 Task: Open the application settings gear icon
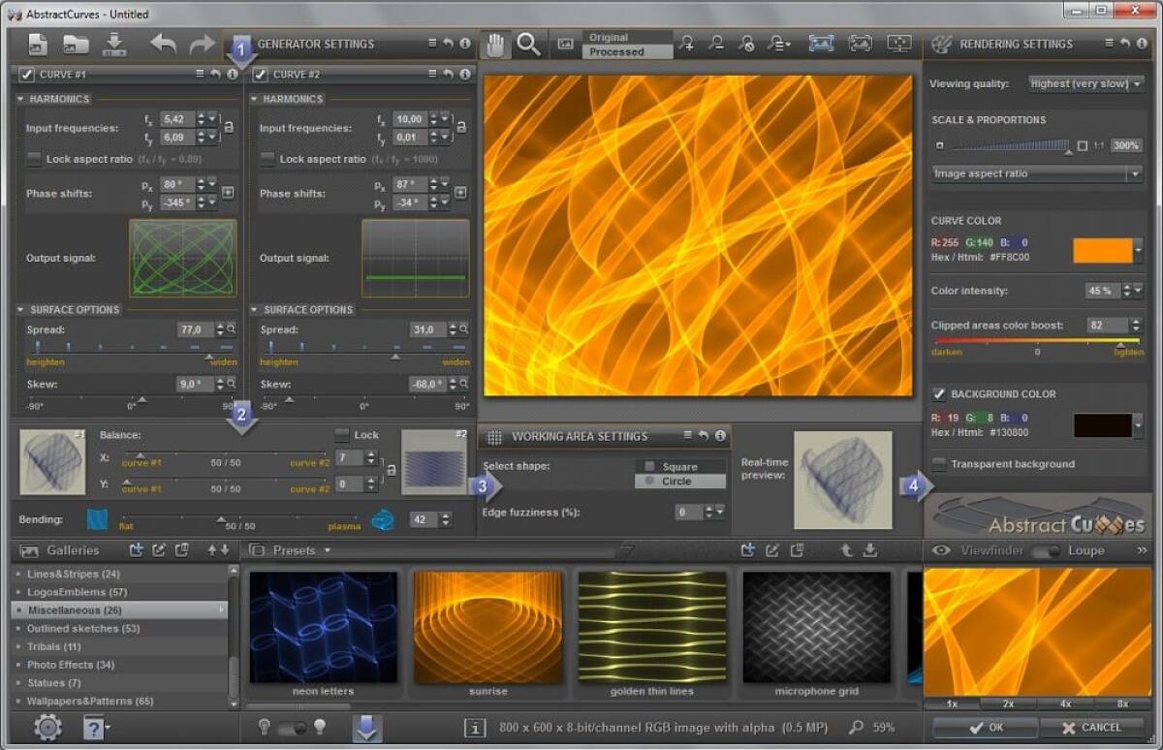(45, 727)
